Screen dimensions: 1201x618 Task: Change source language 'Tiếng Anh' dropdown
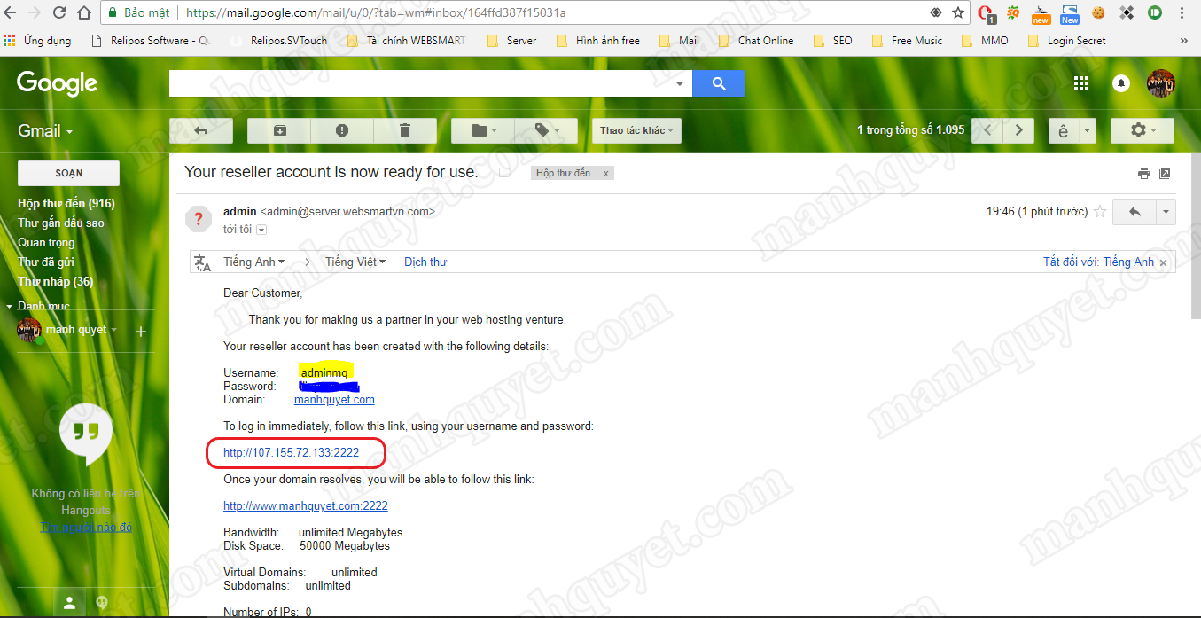pos(254,262)
